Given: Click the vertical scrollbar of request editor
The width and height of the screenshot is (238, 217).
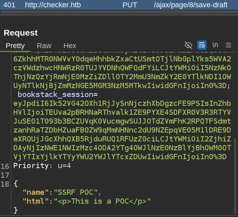Looking at the screenshot, I should tap(235, 176).
